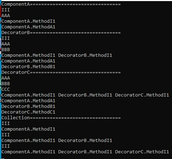Click the first ComponentA.MethodA1 output line
This screenshot has height=159, width=172.
(28, 27)
